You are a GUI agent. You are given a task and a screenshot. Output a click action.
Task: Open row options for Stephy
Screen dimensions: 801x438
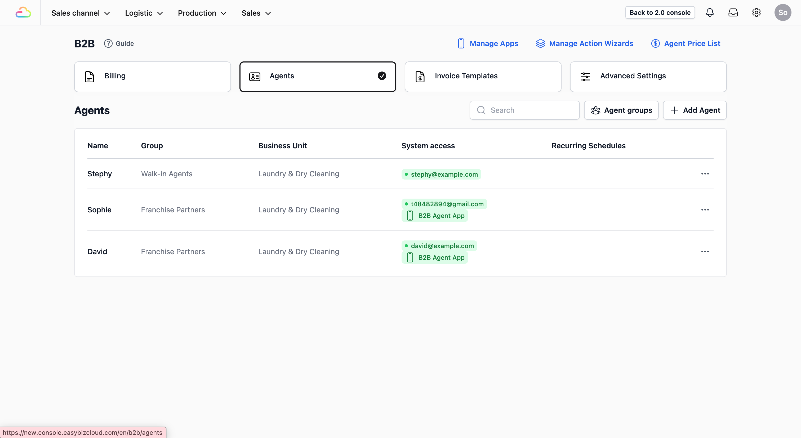705,174
